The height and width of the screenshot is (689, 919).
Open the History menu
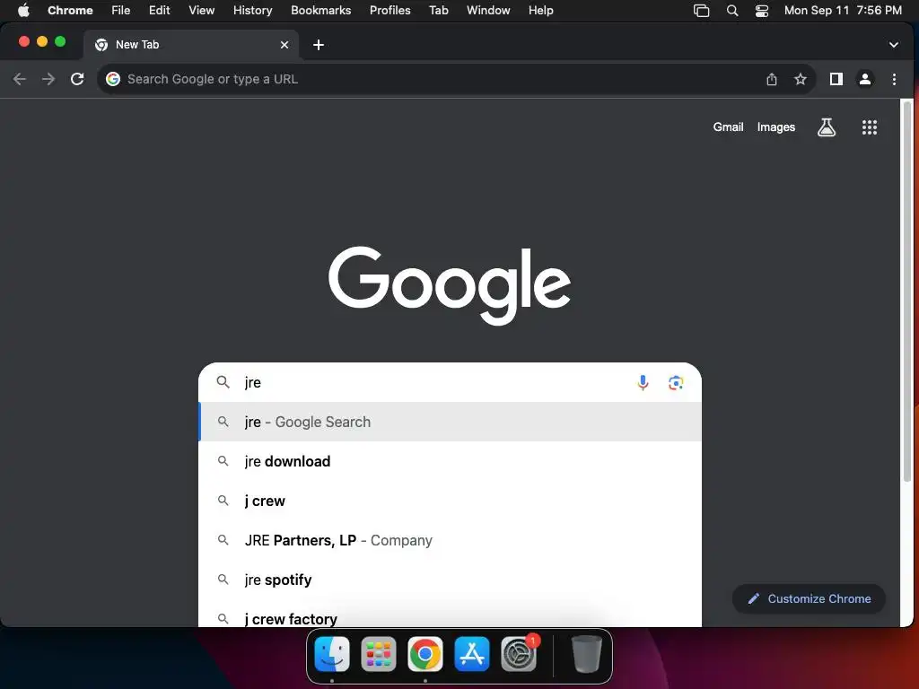point(252,11)
